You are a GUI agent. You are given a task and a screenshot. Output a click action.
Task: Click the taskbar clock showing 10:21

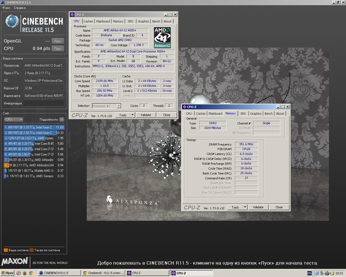point(339,273)
